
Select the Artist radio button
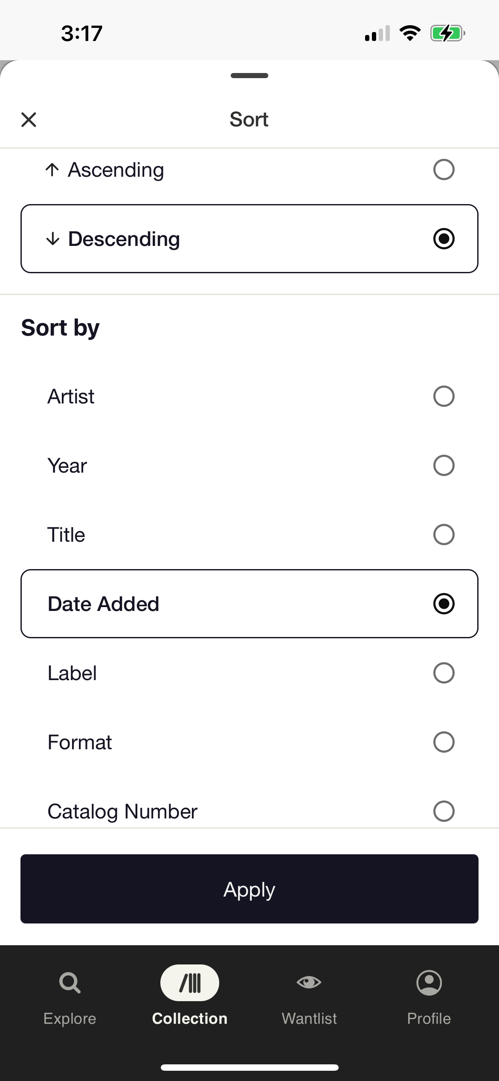tap(444, 396)
